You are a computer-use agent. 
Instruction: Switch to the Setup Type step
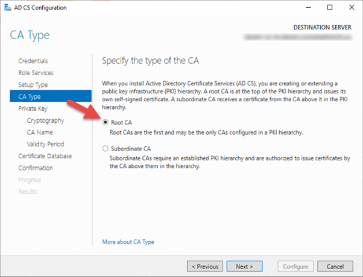click(33, 85)
